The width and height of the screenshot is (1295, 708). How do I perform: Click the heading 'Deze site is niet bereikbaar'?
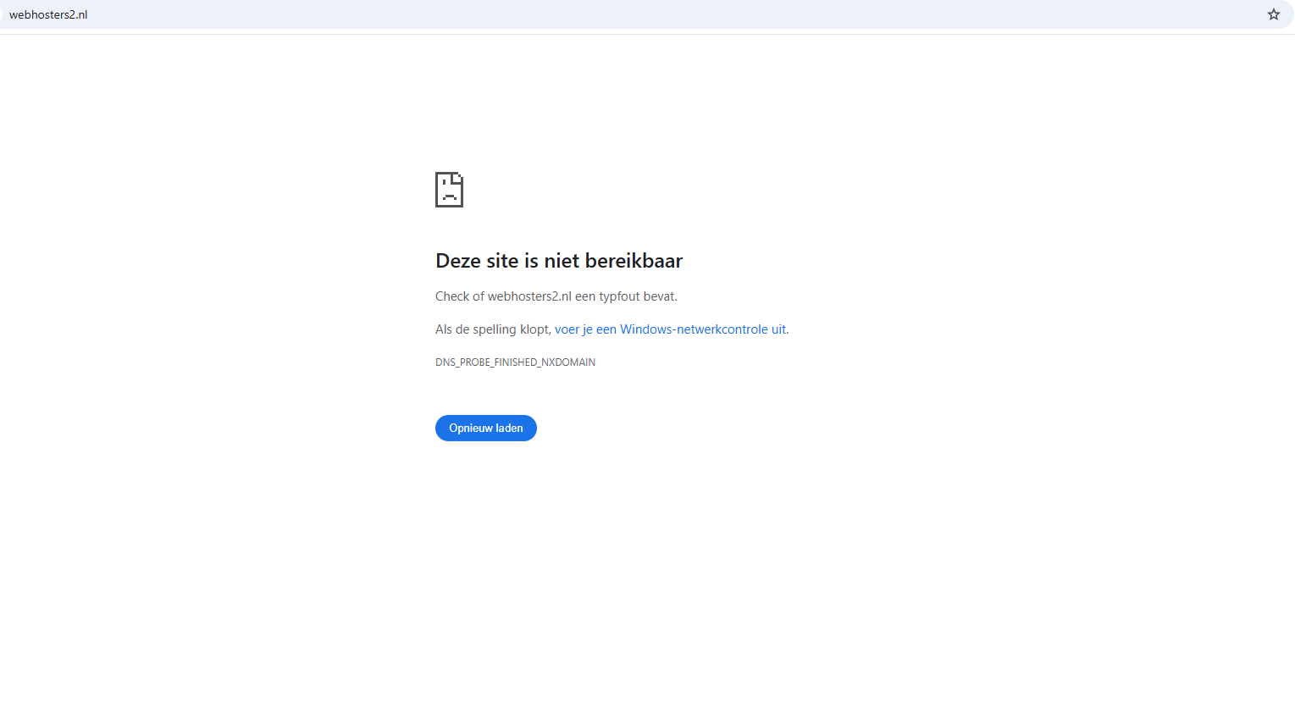point(558,261)
